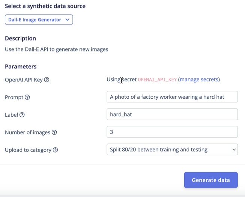Open the Dall-E Image Generator data source dropdown
The image size is (245, 197).
pos(39,20)
